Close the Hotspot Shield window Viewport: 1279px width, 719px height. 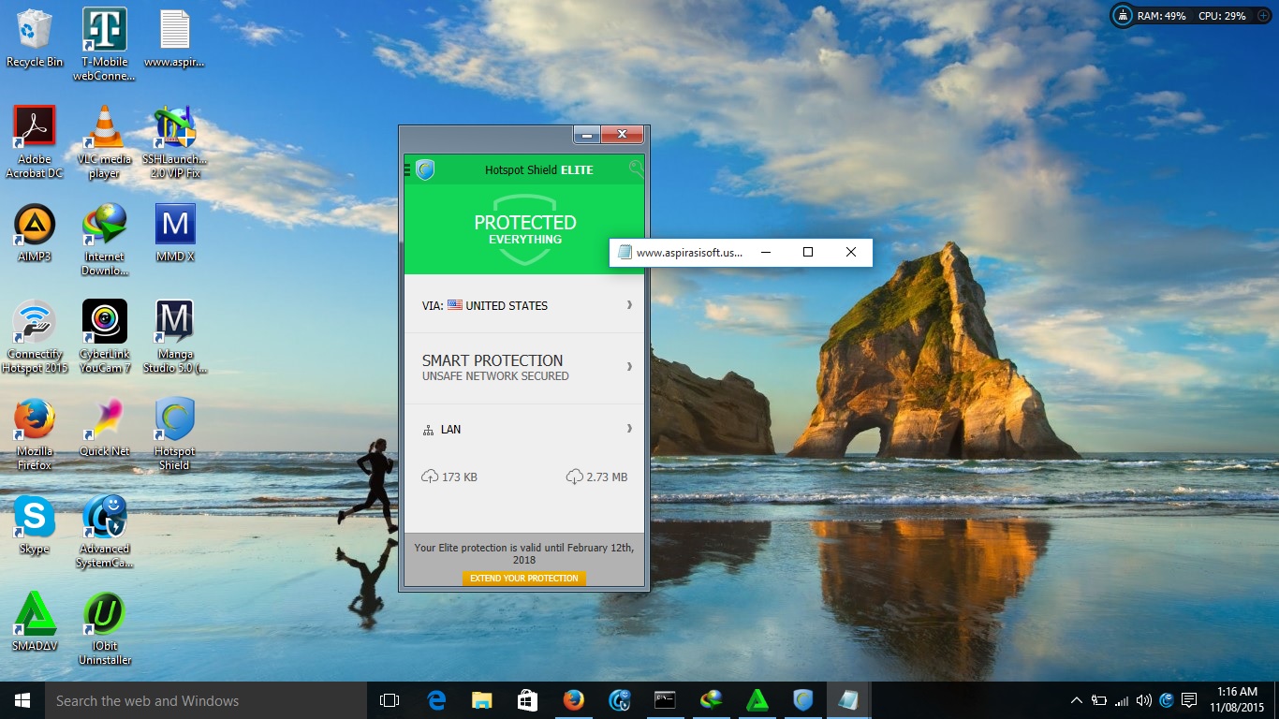pos(622,135)
